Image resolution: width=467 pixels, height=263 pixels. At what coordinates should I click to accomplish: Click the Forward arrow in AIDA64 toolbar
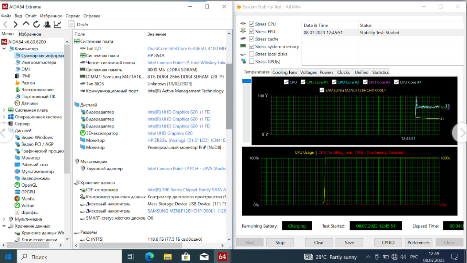15,24
